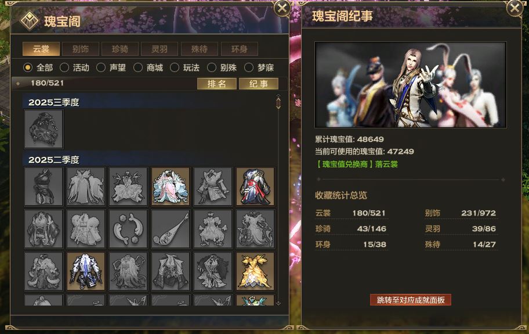Select the white-blue armored outfit icon

pyautogui.click(x=86, y=271)
